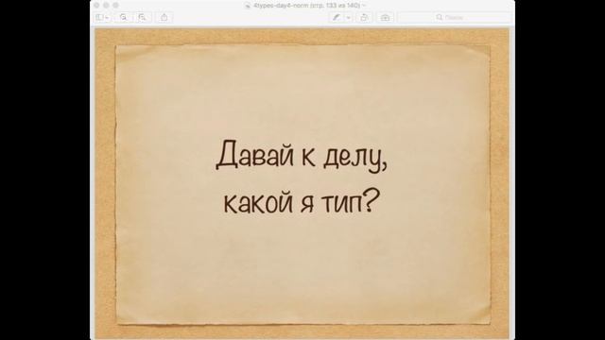Click the zoom out magnifier button

coord(124,17)
